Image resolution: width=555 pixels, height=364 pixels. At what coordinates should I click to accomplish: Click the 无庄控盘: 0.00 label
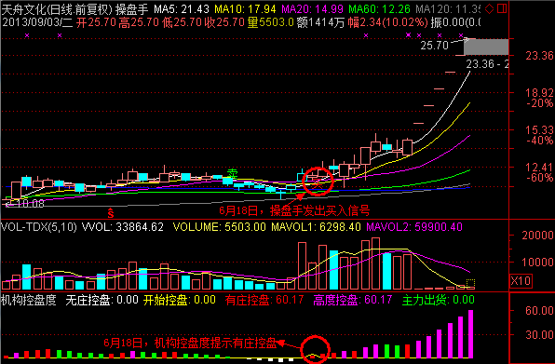pos(102,300)
